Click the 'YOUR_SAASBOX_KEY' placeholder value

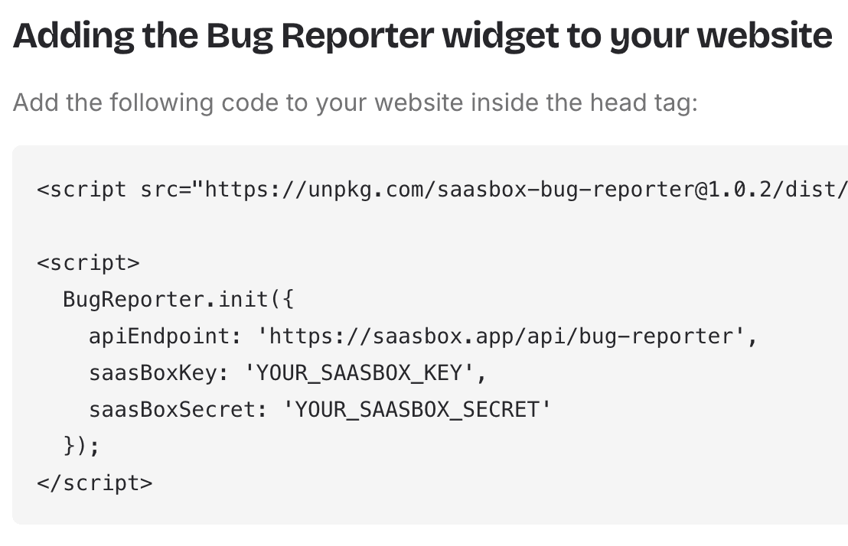click(362, 372)
